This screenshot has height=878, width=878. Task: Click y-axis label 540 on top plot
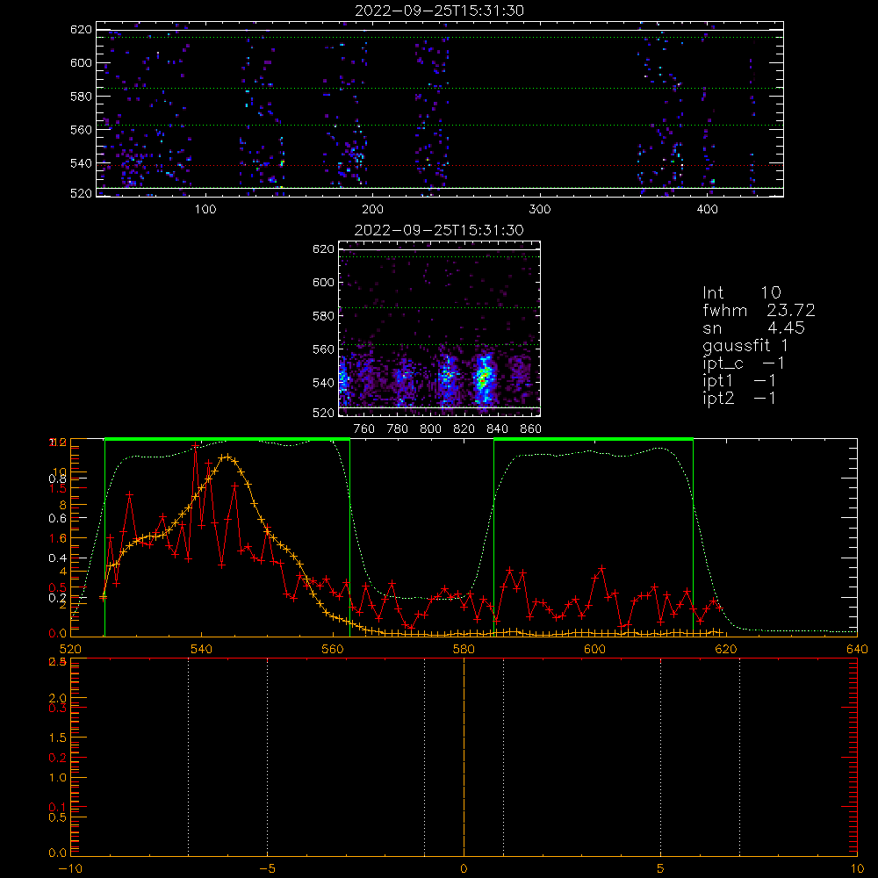coord(81,163)
